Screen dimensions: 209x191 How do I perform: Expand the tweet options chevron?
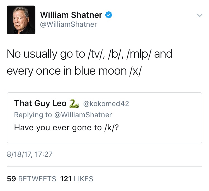click(199, 16)
